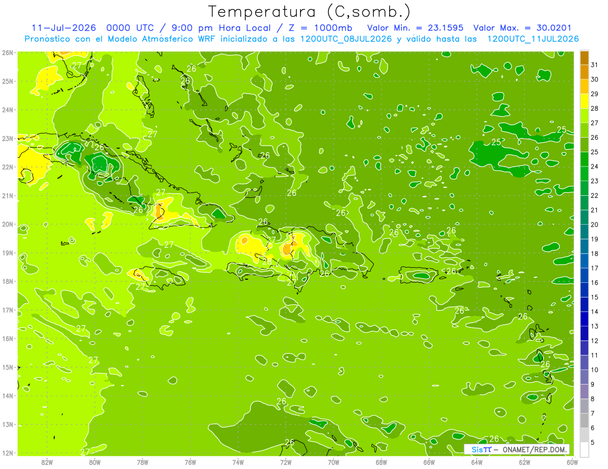
Task: Click the 24N latitude axis label
Action: coord(7,110)
